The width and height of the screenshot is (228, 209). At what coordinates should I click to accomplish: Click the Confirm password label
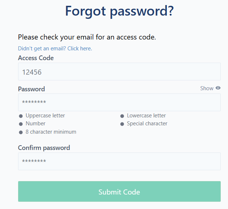point(44,148)
